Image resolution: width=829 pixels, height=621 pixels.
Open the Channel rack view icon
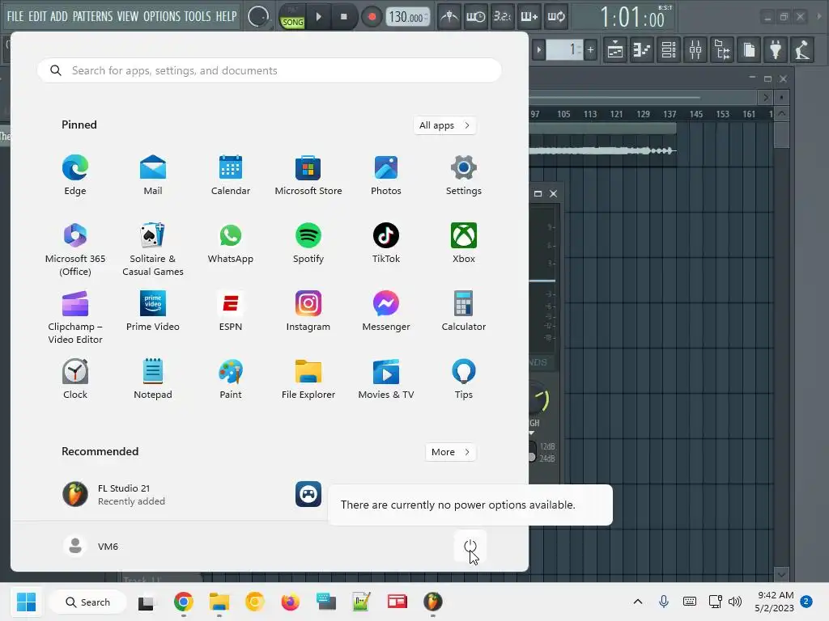[669, 50]
